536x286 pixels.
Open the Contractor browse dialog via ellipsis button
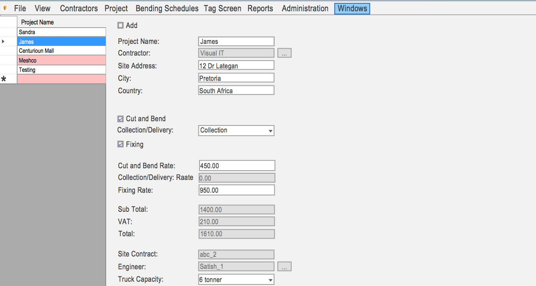tap(284, 53)
